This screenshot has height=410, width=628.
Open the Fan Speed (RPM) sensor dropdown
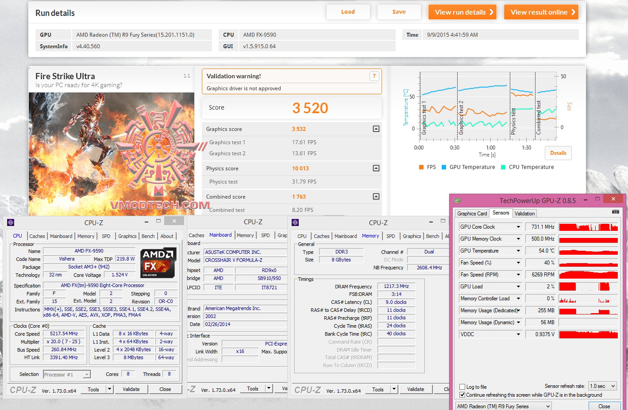coord(519,275)
